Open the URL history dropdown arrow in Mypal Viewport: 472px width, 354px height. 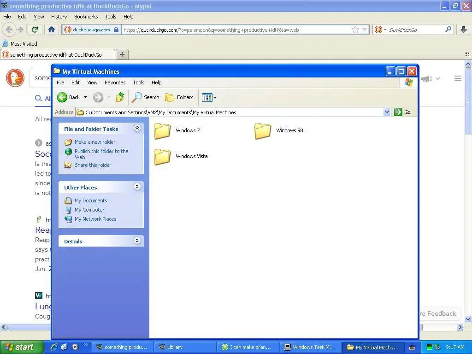tap(365, 29)
